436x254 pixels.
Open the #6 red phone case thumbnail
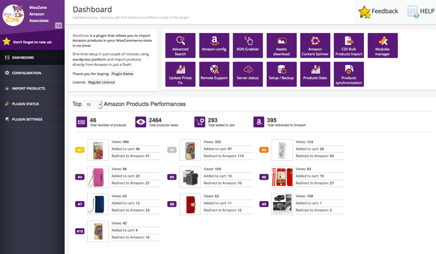coord(282,177)
